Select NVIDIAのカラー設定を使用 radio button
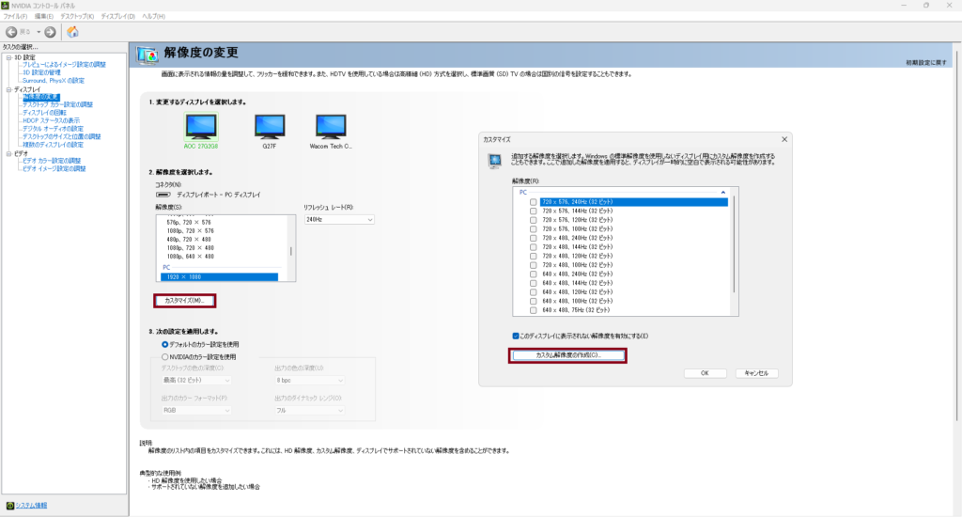Viewport: 962px width, 517px height. (x=165, y=357)
